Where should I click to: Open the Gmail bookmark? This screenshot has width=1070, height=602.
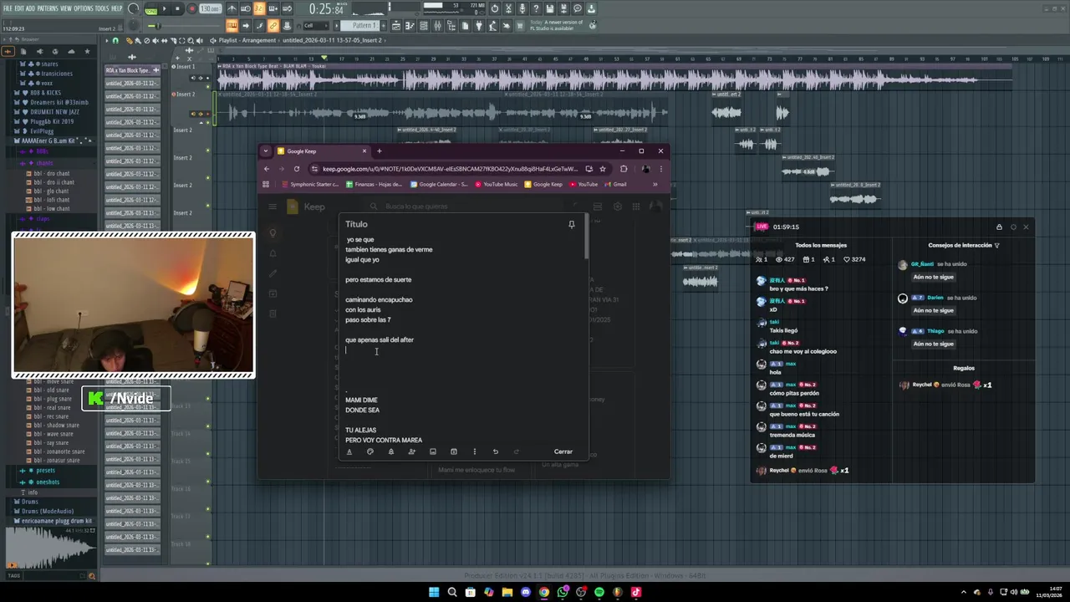615,184
